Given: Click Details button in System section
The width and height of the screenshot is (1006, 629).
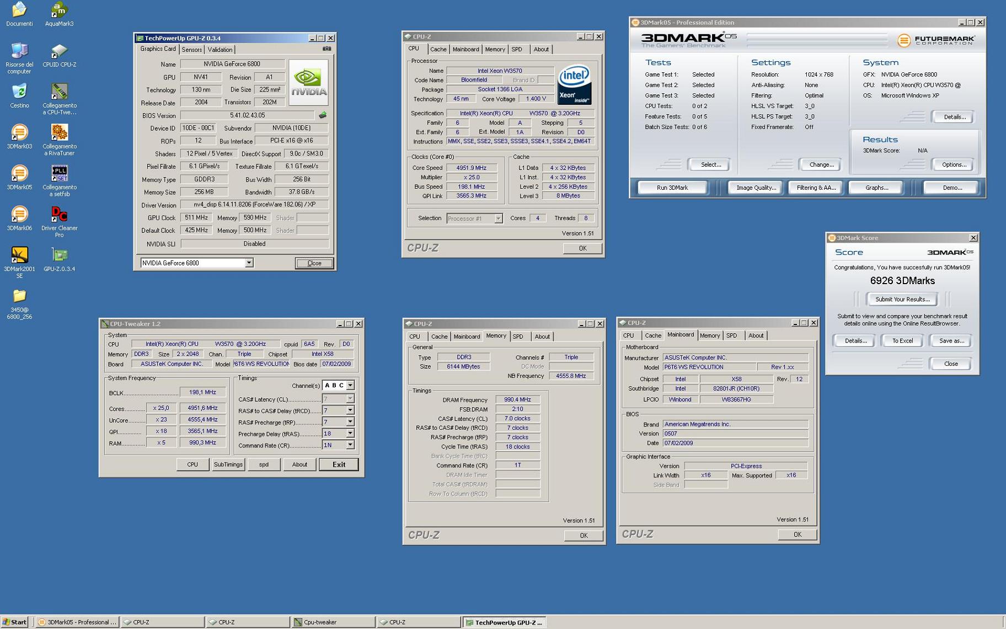Looking at the screenshot, I should coord(954,117).
